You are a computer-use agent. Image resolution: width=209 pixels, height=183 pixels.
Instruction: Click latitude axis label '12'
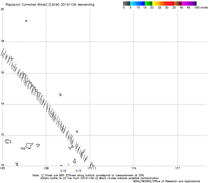coord(2,135)
